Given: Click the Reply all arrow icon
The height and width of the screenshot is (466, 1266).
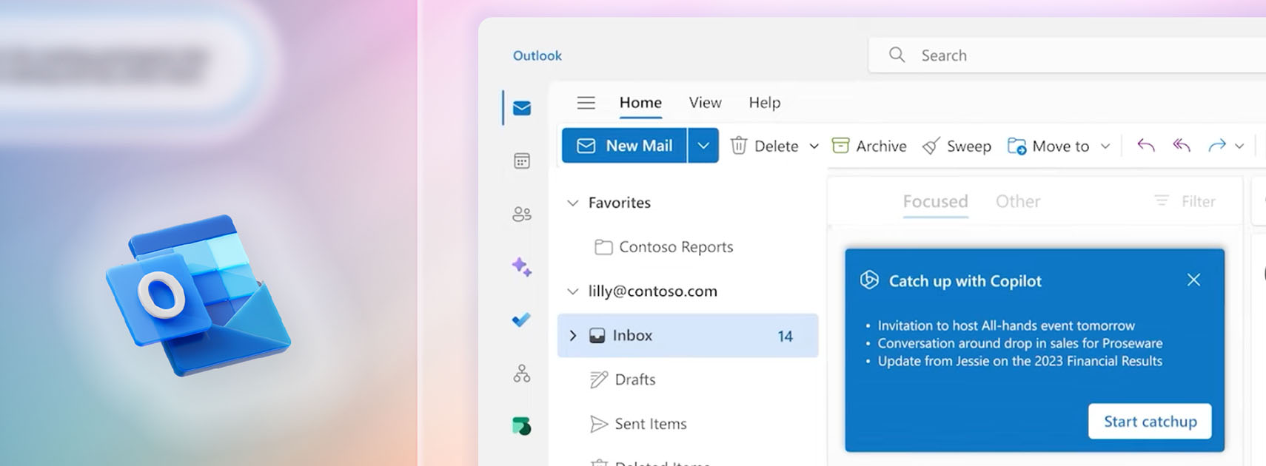Looking at the screenshot, I should [x=1182, y=145].
